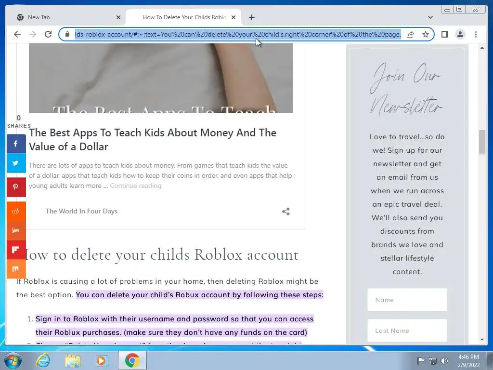This screenshot has height=370, width=493.
Task: Open the Windows Start menu
Action: (x=12, y=360)
